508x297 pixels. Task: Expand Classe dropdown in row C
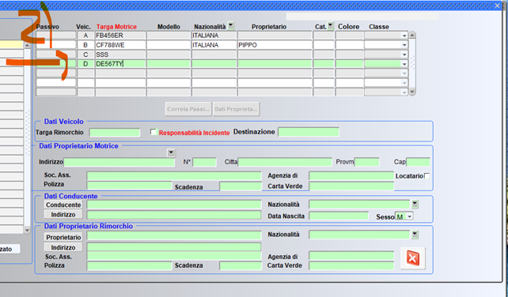[404, 55]
